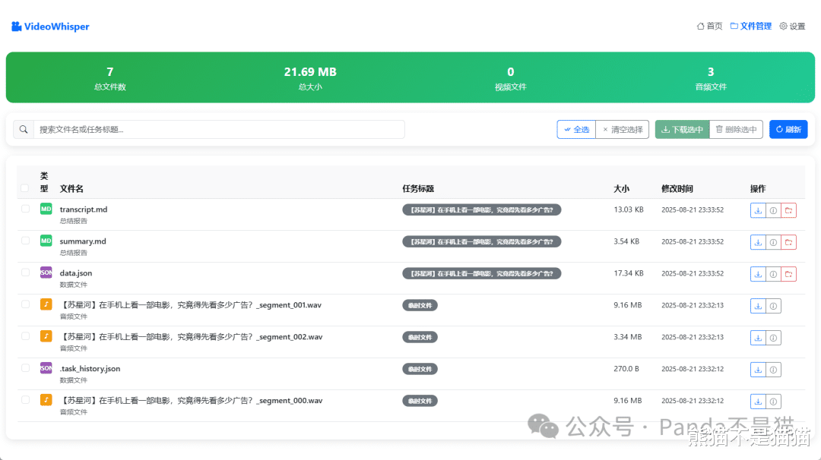Screen dimensions: 821x460
Task: Click the task title badge for transcript.md
Action: 482,210
